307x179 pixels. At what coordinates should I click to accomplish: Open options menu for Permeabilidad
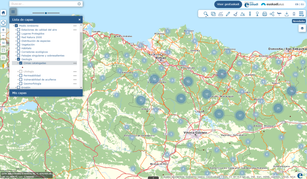75,76
